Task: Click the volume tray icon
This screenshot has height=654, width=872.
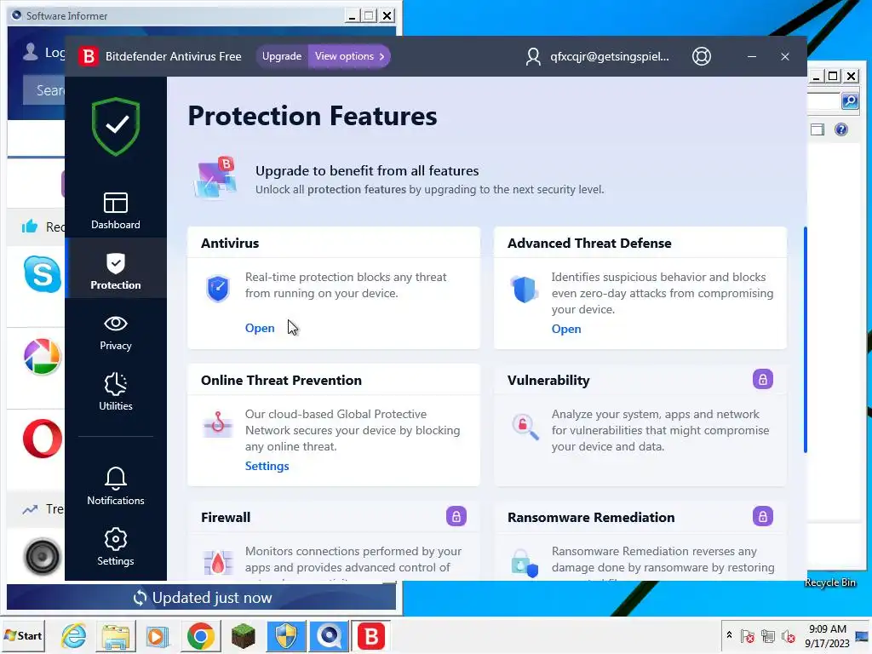Action: point(788,635)
